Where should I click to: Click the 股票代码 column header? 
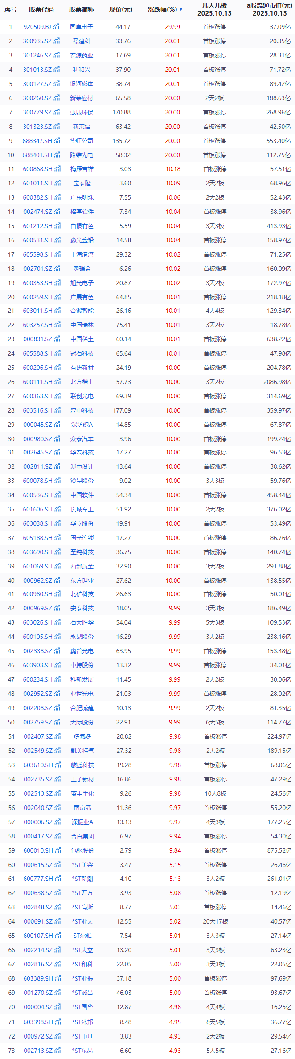tap(41, 9)
